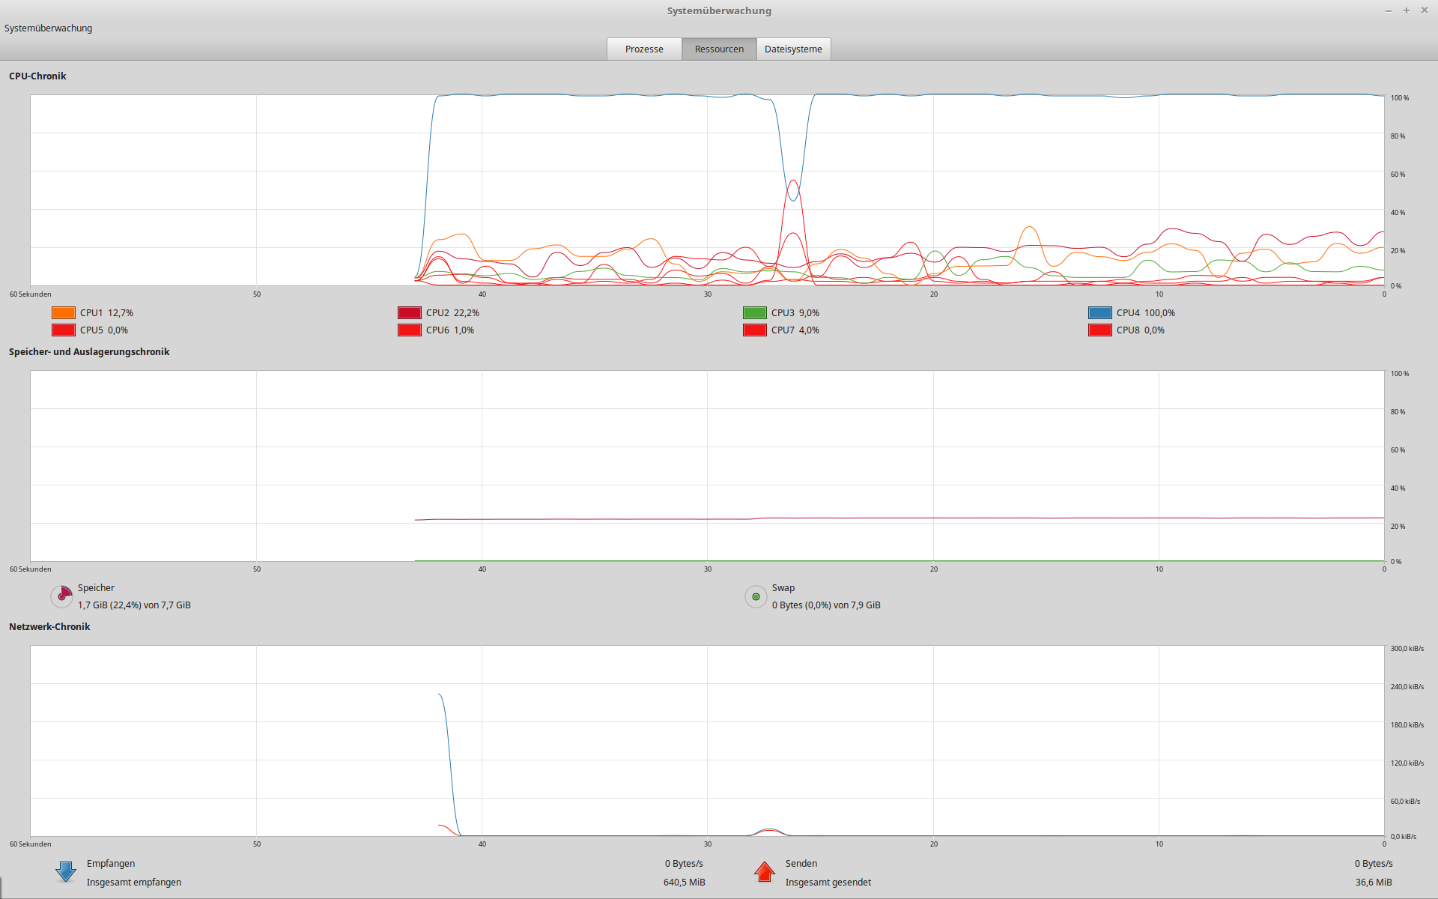Screen dimensions: 1438x899
Task: Click the Swap label
Action: coord(783,588)
